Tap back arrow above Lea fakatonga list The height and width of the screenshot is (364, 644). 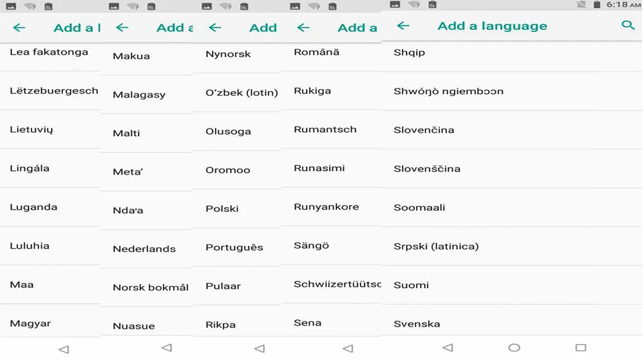(19, 28)
